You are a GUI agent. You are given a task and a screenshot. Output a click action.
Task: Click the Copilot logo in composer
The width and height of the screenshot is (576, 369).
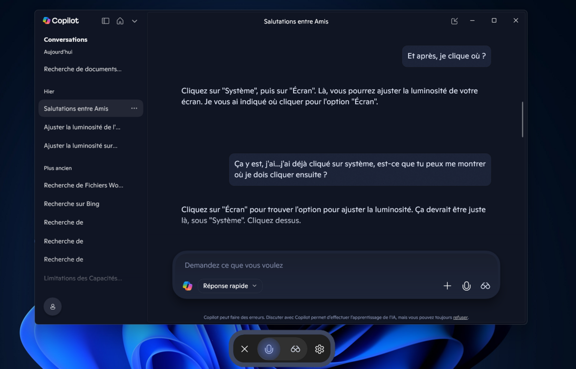coord(188,286)
